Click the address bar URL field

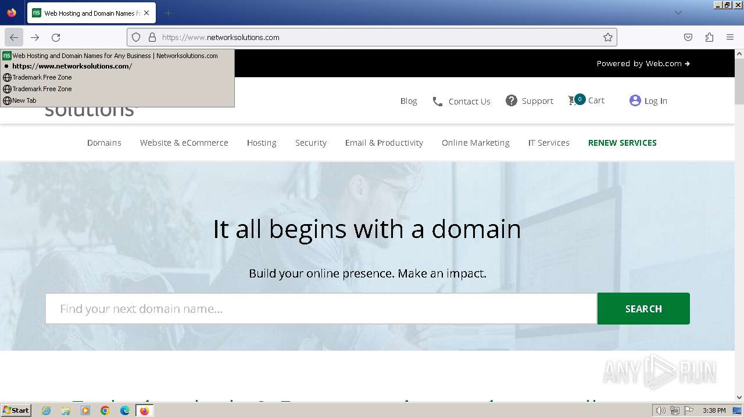coord(372,37)
